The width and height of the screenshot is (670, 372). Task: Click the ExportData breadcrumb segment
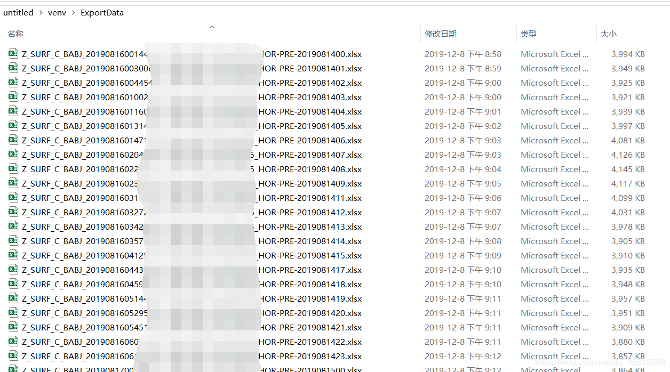[x=102, y=13]
